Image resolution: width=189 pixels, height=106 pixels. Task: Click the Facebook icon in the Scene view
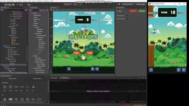pyautogui.click(x=92, y=69)
